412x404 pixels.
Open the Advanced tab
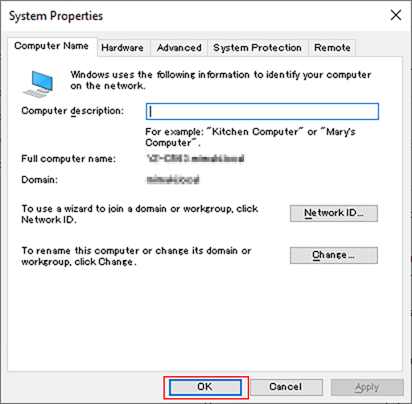178,48
